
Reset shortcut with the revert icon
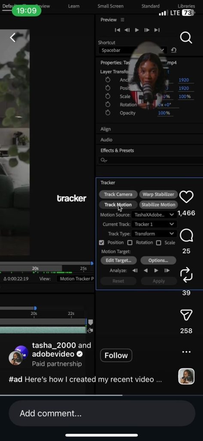173,50
